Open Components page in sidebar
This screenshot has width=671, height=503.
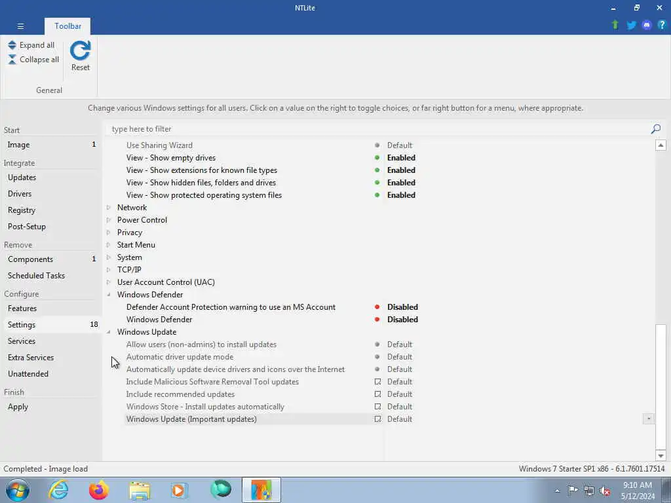(51, 259)
